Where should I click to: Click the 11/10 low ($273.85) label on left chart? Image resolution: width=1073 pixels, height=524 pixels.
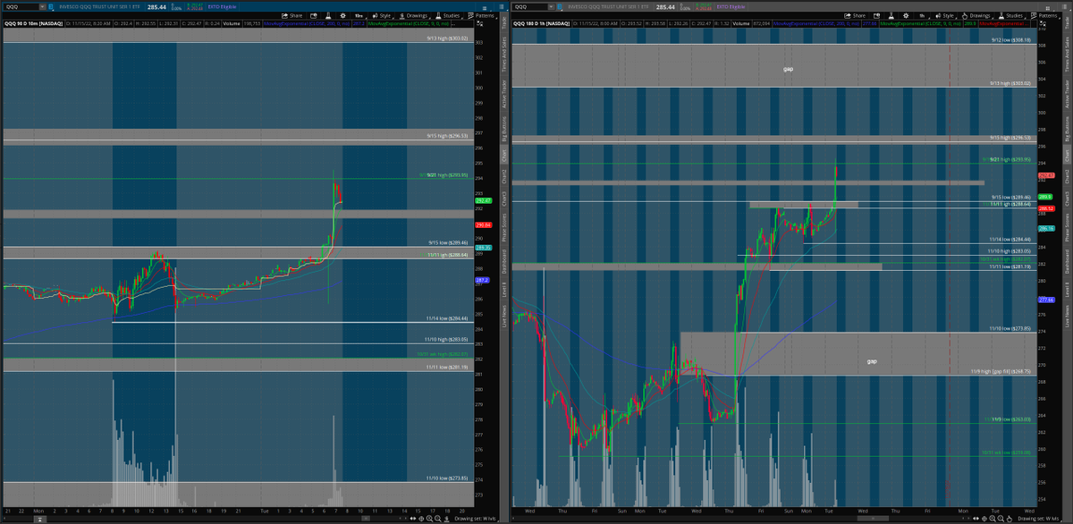coord(448,479)
